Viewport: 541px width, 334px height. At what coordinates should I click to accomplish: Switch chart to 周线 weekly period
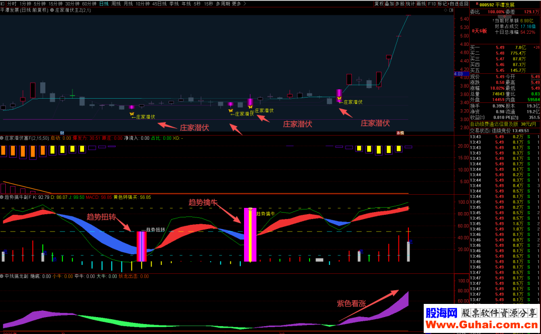tap(116, 3)
